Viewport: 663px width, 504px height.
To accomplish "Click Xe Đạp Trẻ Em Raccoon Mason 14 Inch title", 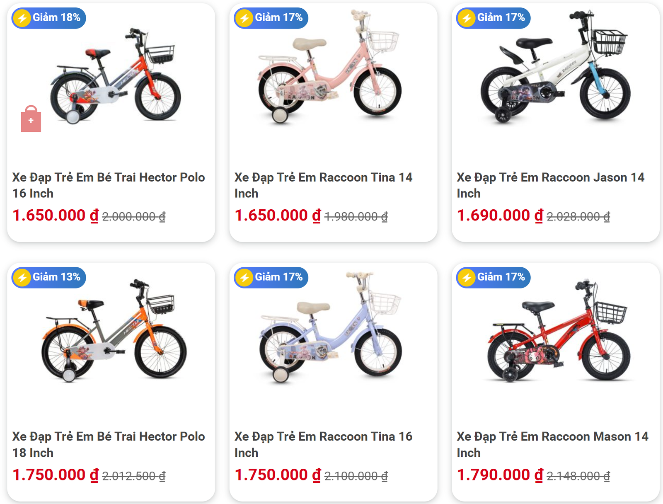I will click(552, 444).
